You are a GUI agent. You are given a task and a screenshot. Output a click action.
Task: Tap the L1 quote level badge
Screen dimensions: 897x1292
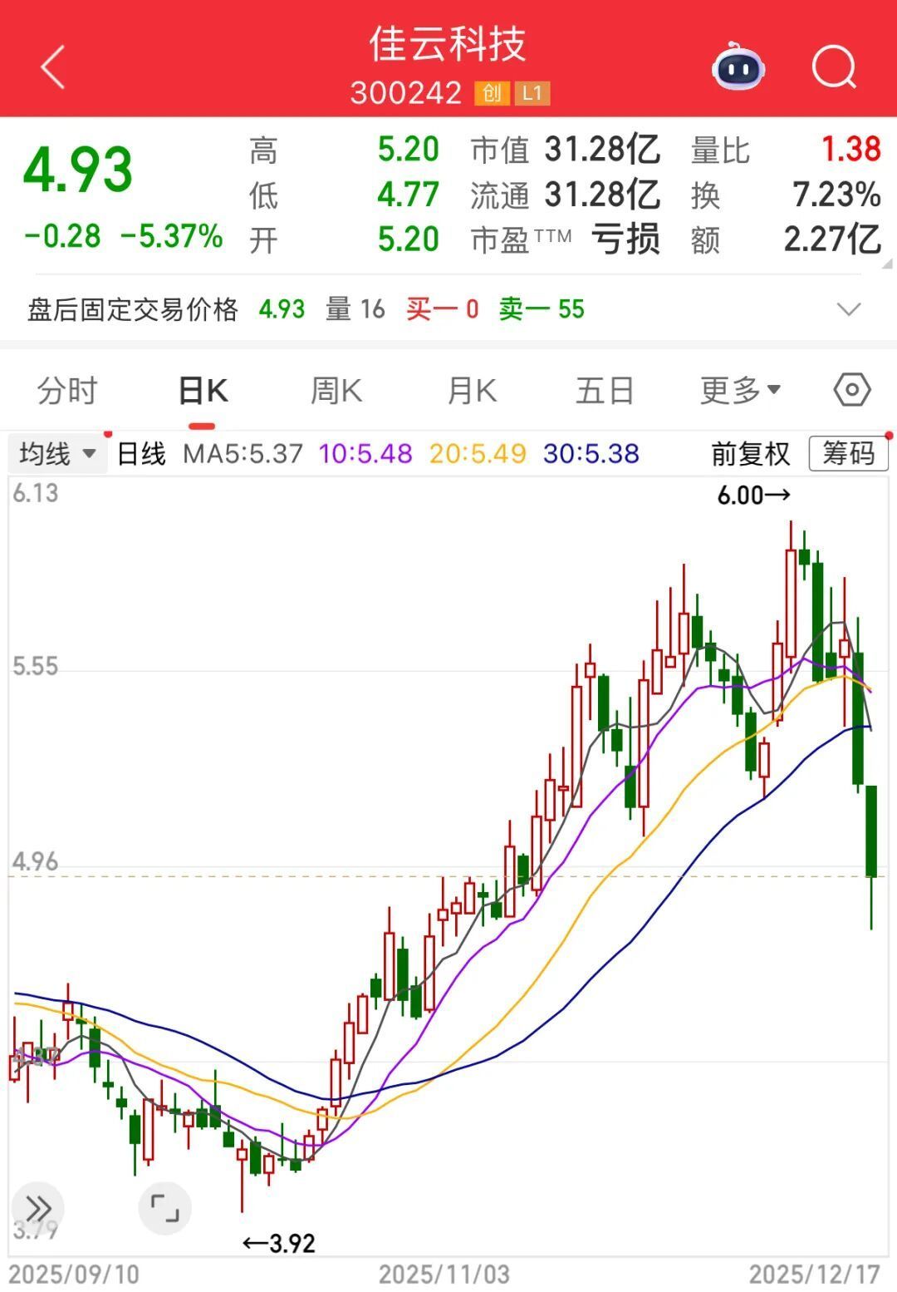(532, 93)
